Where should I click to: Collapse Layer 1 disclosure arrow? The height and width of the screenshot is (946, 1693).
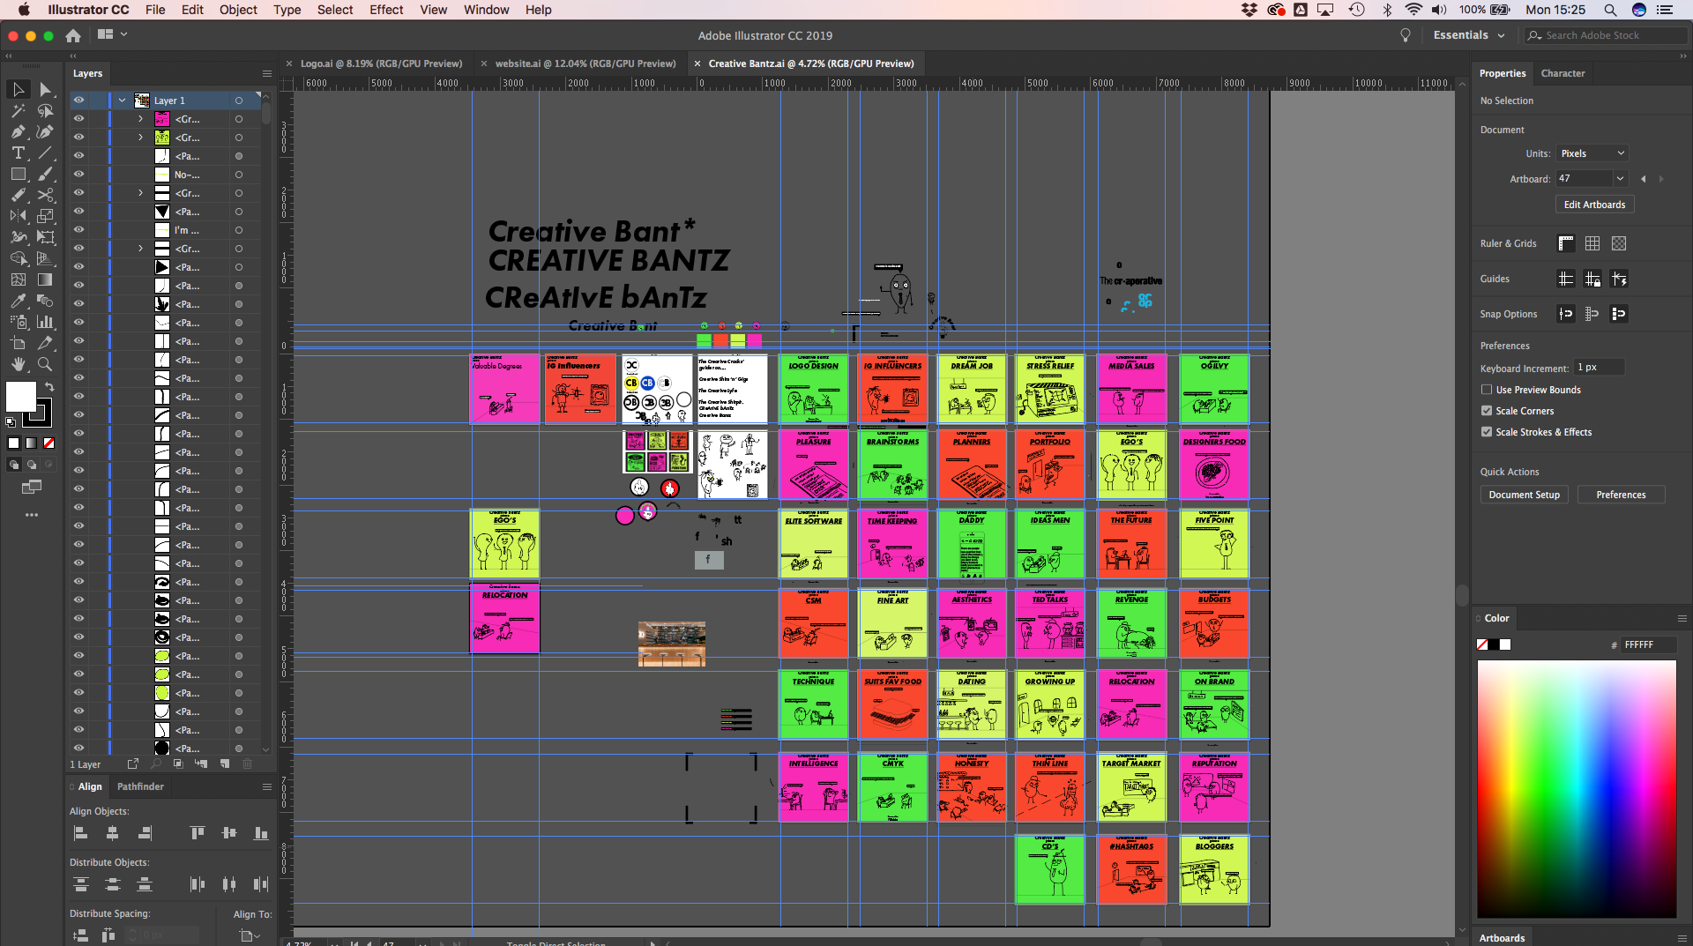tap(123, 101)
